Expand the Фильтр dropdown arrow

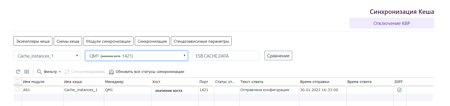point(60,72)
